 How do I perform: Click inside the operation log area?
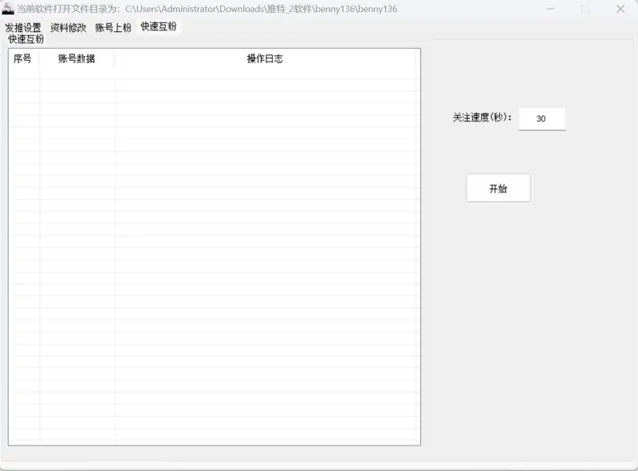pyautogui.click(x=269, y=200)
